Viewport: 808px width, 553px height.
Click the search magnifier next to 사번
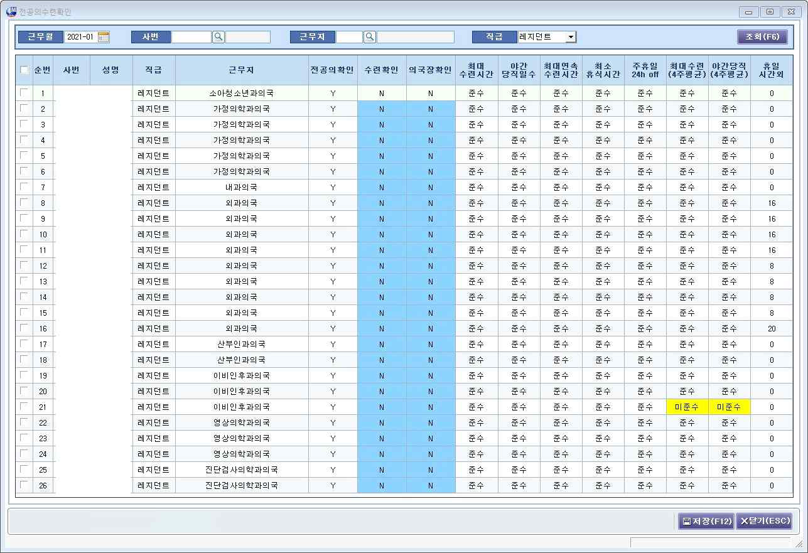pos(218,37)
